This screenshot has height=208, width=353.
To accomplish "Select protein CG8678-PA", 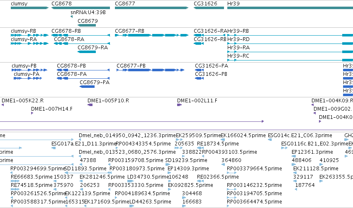I will tap(72, 74).
